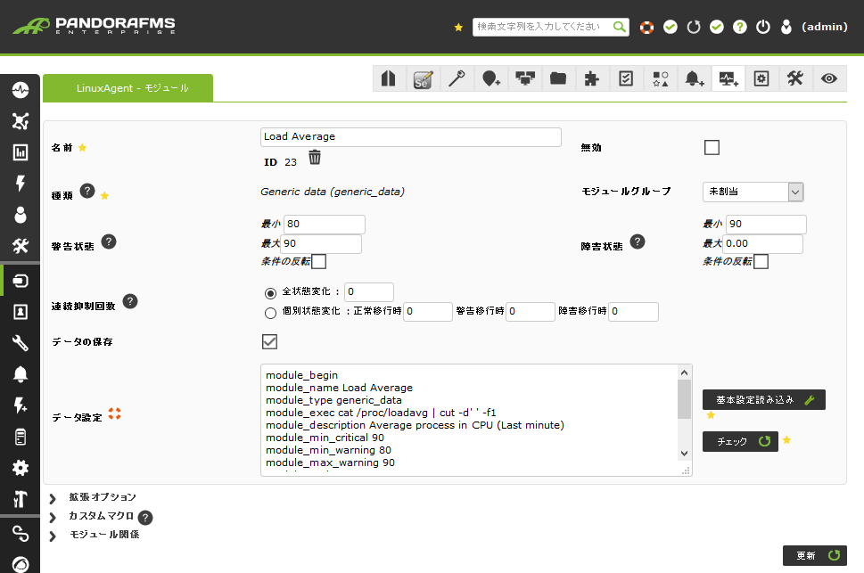Click the Pandora FMS logo
The image size is (864, 573).
(x=94, y=26)
